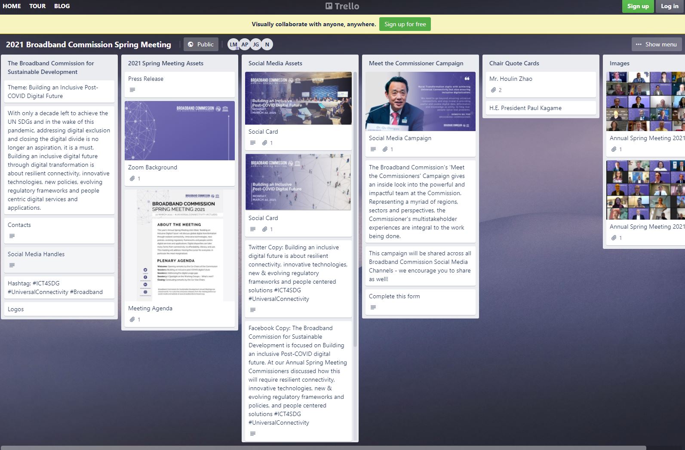Click the Images list title
The width and height of the screenshot is (685, 450).
(619, 63)
